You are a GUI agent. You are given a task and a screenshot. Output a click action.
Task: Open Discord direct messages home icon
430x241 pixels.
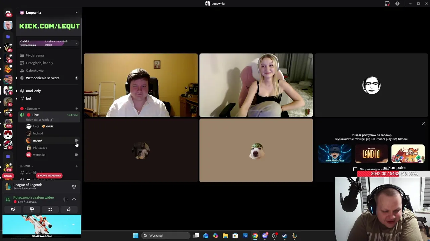[8, 13]
